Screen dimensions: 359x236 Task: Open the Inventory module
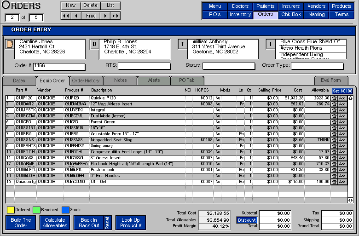click(x=240, y=14)
